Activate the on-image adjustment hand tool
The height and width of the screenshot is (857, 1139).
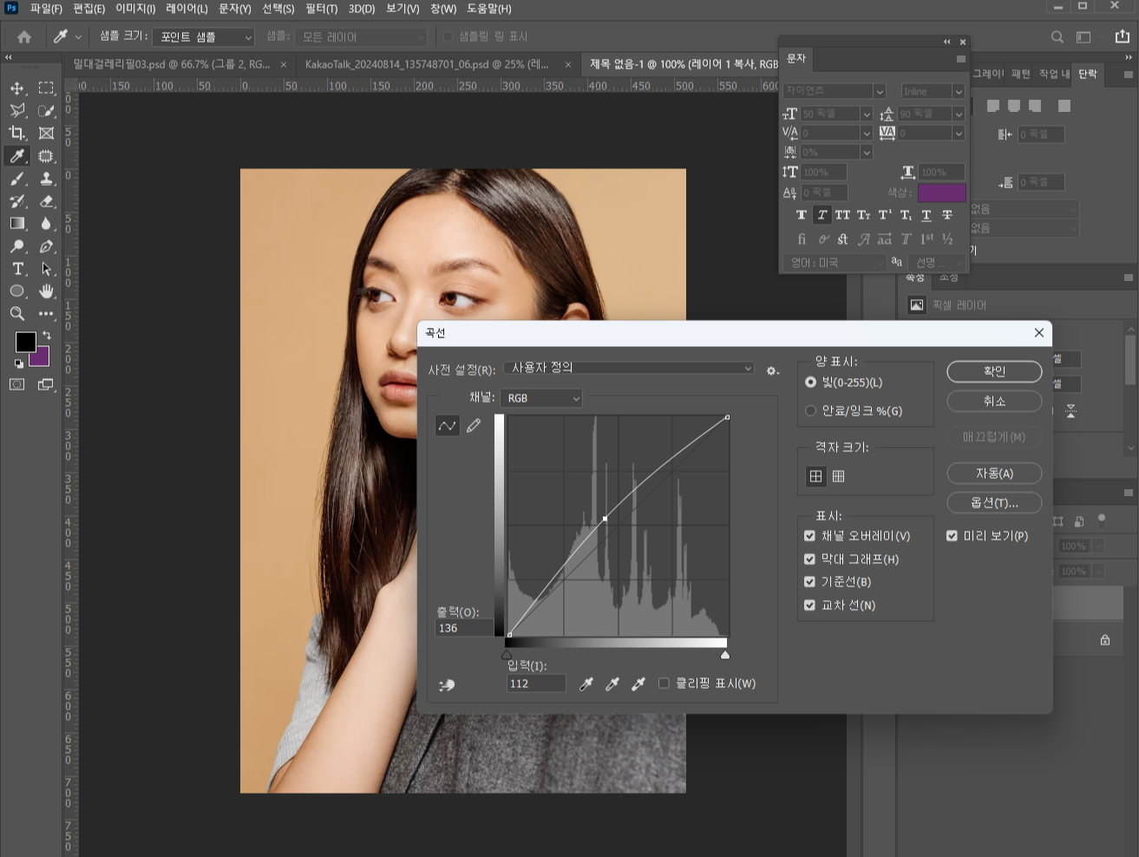447,685
